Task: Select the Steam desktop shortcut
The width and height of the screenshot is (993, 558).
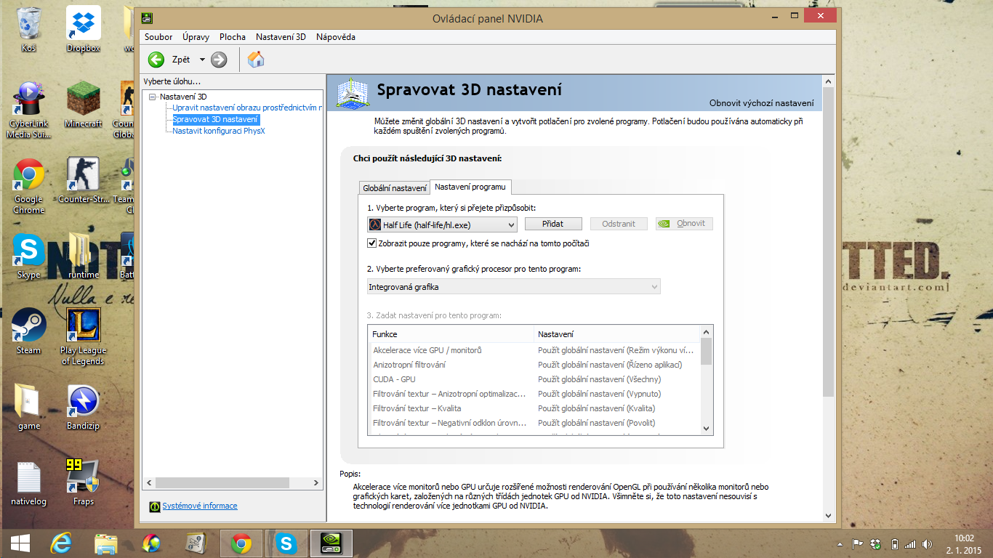Action: click(29, 332)
